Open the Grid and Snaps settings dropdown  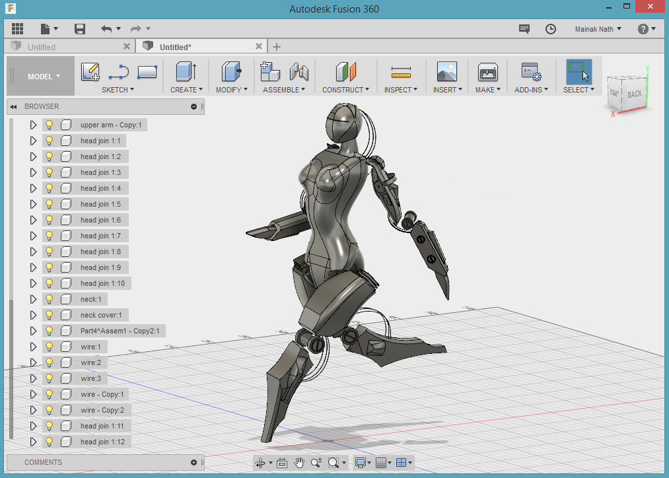pyautogui.click(x=383, y=463)
